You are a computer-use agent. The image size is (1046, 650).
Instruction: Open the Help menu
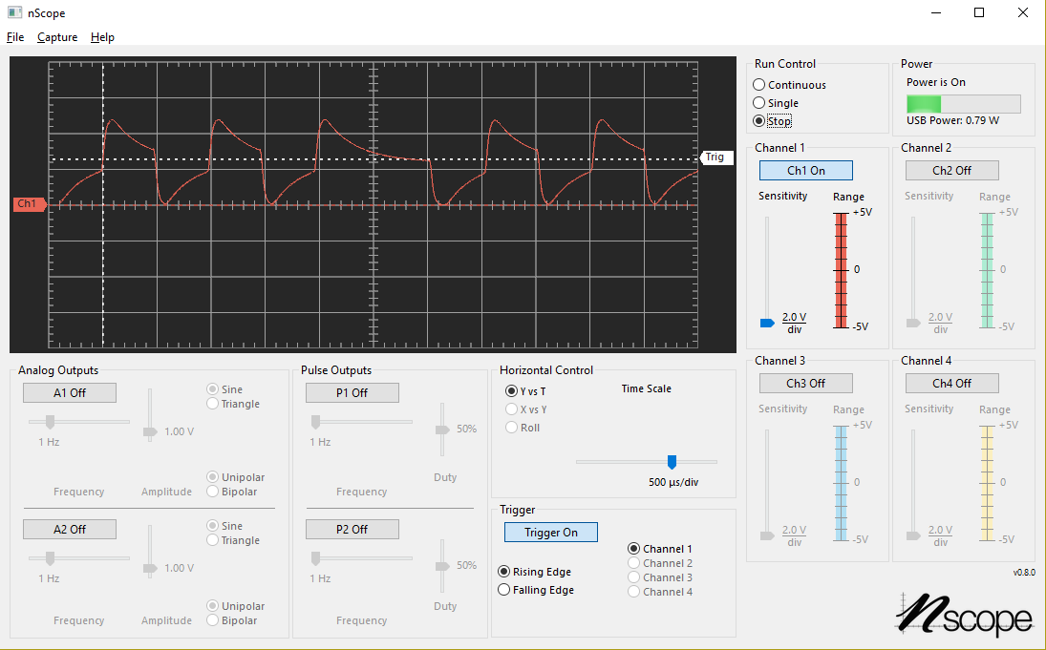tap(102, 37)
